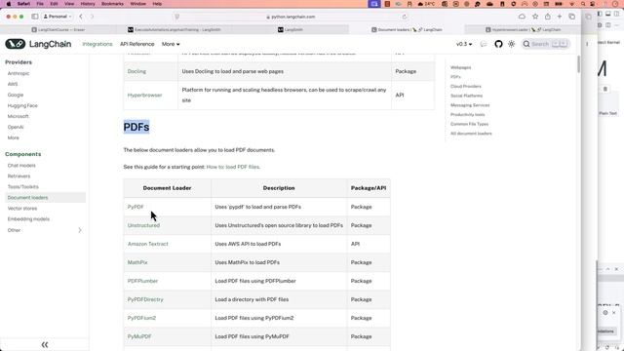Go back with Safari's back arrow
The height and width of the screenshot is (351, 624).
81,17
